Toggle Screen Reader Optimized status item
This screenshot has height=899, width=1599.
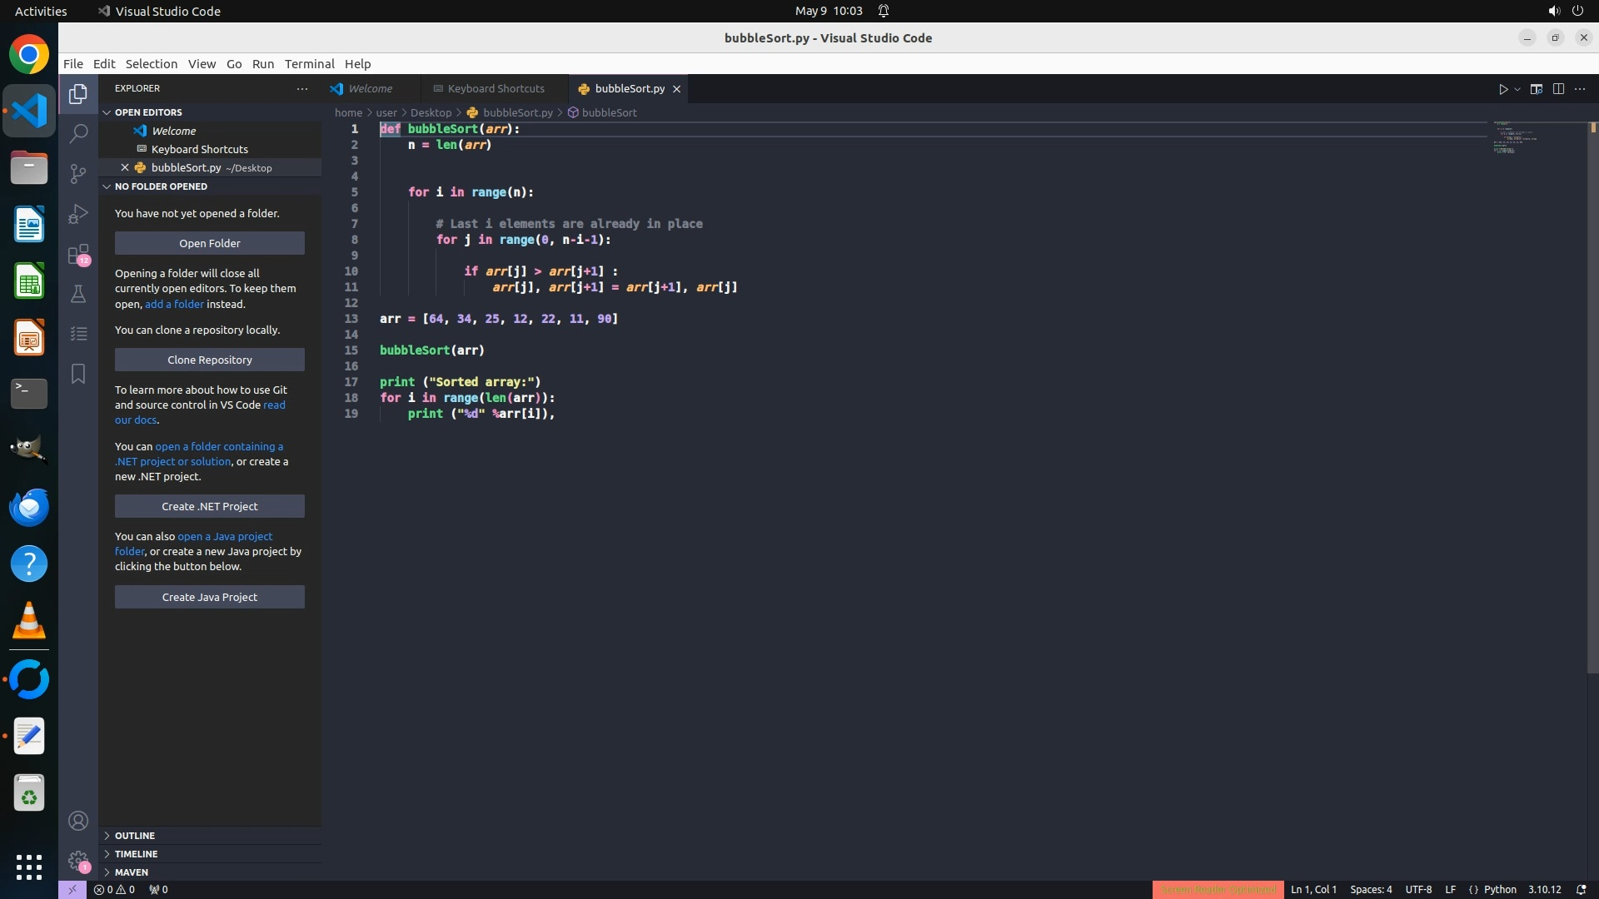pyautogui.click(x=1218, y=890)
